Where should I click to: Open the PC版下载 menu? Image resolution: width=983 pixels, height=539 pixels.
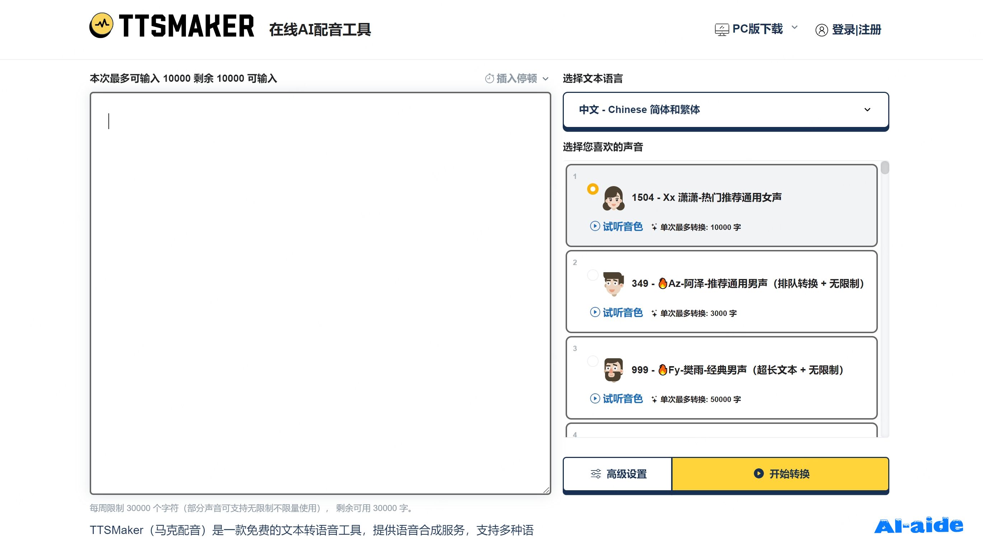coord(756,29)
